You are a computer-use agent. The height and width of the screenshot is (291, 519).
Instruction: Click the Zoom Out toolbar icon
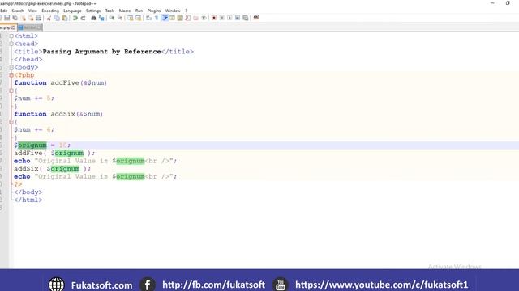click(120, 18)
